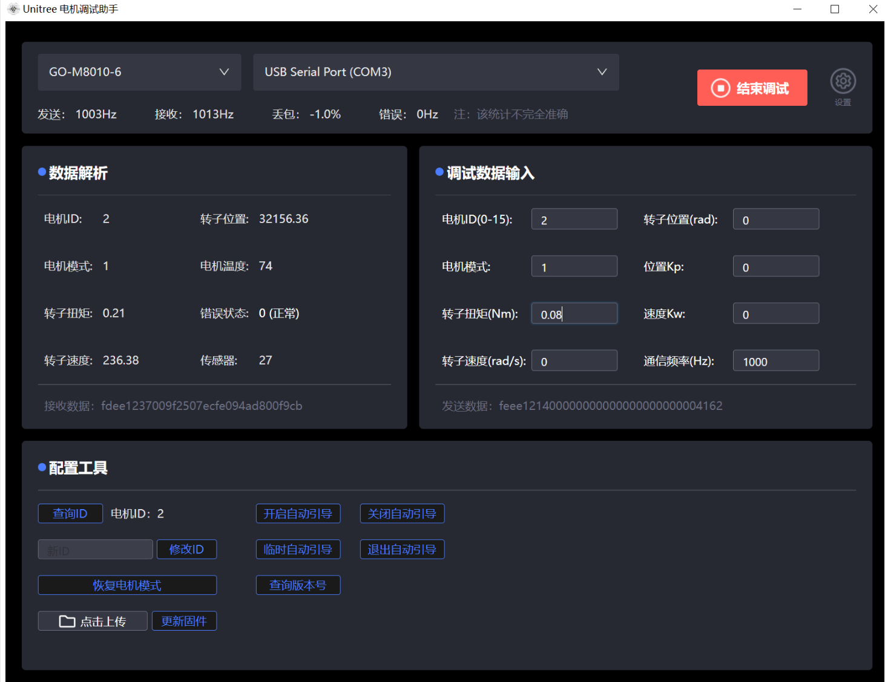
Task: Focus the 电机ID(0-15) input field
Action: click(574, 219)
